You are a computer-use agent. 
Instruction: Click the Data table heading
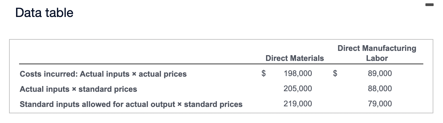[45, 13]
